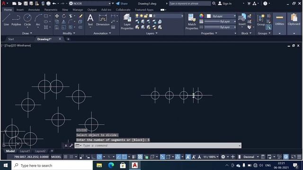Click the search magnifier icon in title bar

point(214,3)
